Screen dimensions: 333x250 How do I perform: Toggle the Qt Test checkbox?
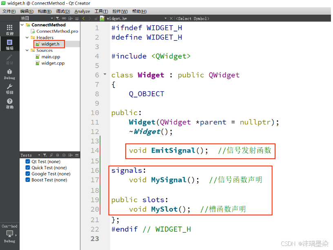click(x=28, y=162)
